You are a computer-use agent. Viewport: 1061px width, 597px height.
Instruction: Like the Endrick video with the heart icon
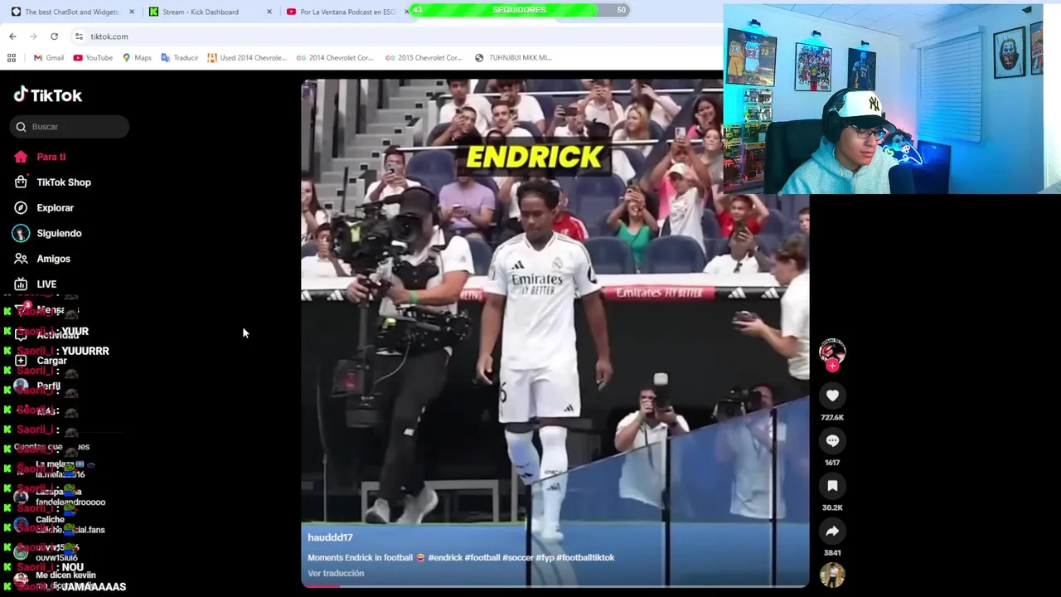coord(832,396)
